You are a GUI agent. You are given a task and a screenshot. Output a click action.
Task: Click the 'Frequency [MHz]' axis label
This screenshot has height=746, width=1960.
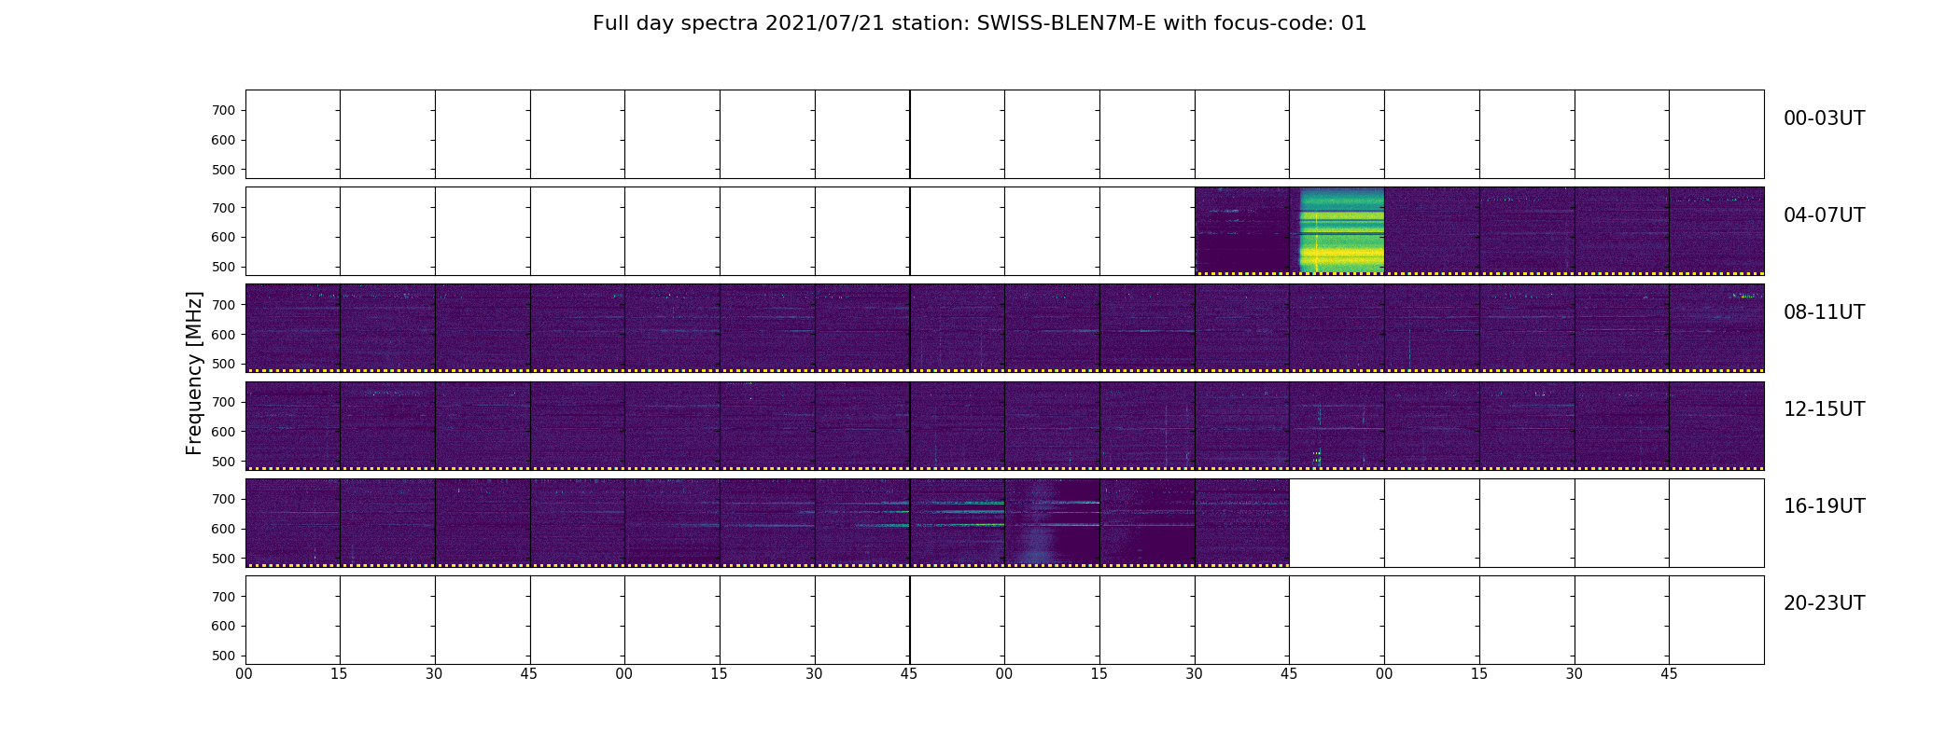pos(194,373)
